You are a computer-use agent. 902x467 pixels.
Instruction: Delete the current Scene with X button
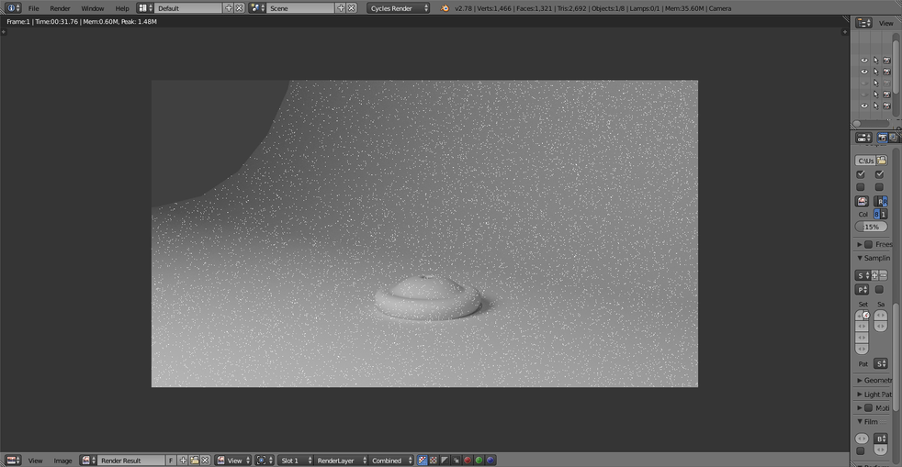tap(351, 8)
